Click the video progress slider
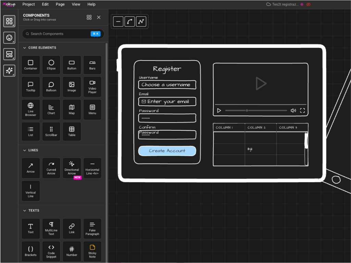 point(256,110)
